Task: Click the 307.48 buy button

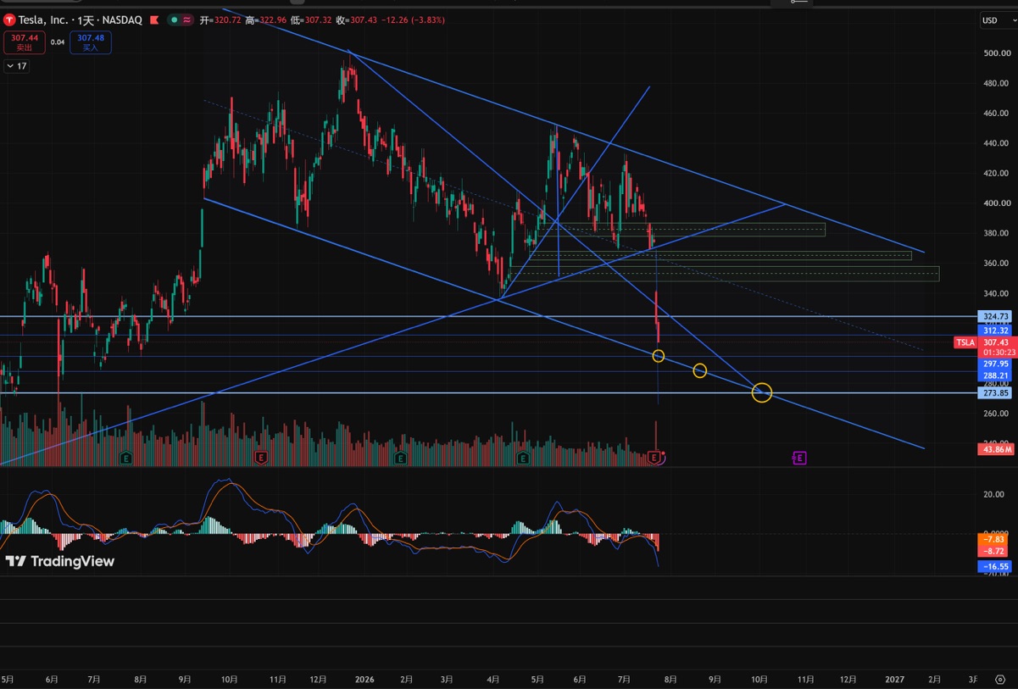Action: click(90, 42)
